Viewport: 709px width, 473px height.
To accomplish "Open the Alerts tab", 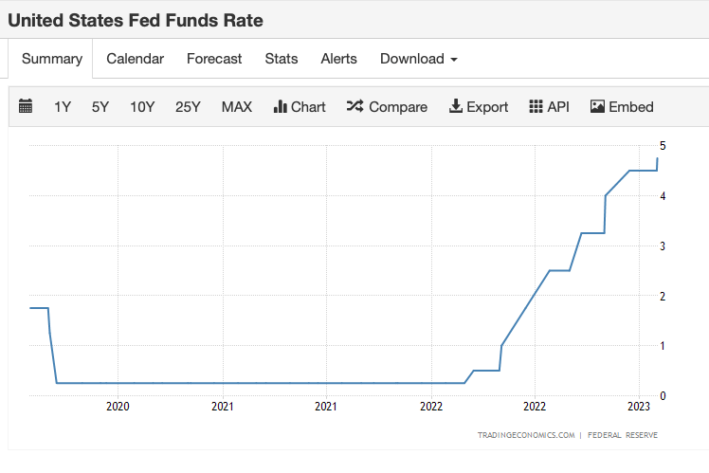I will [339, 59].
